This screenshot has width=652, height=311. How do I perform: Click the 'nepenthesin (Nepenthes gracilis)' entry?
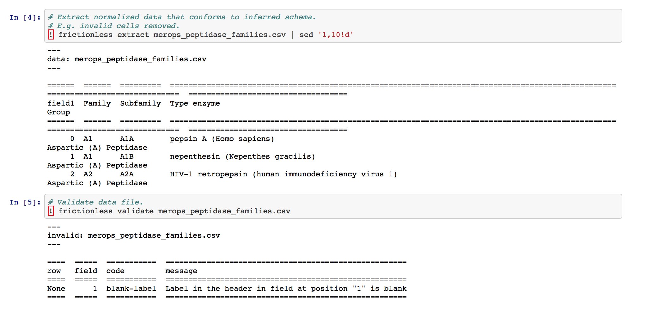[242, 156]
